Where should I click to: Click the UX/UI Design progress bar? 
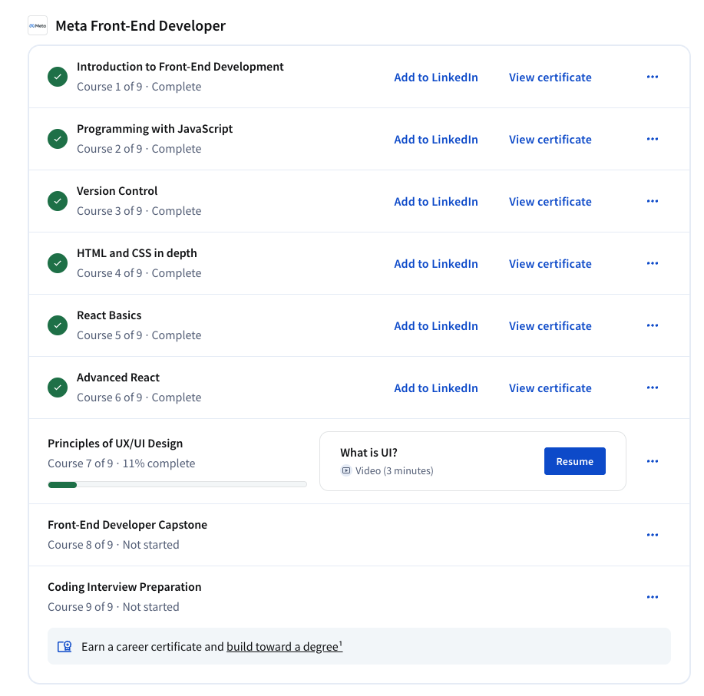pos(177,484)
